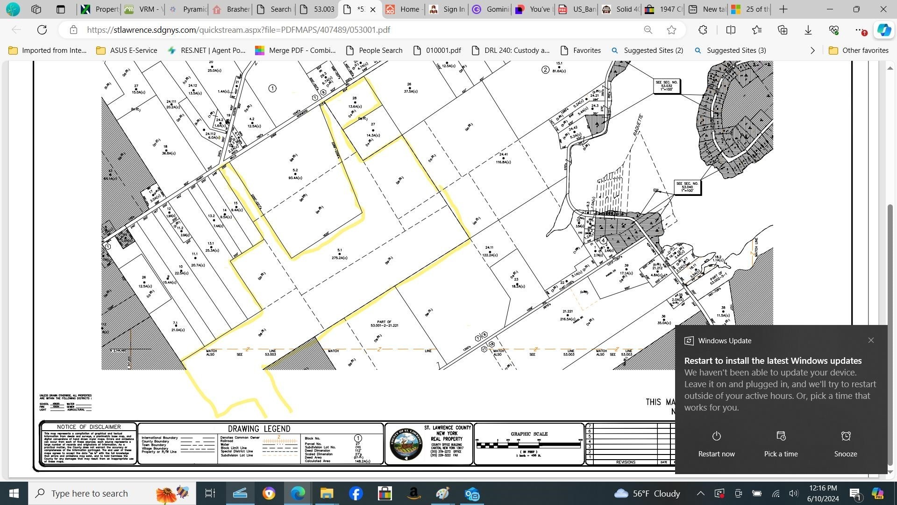
Task: Toggle split screen icon
Action: tap(731, 30)
